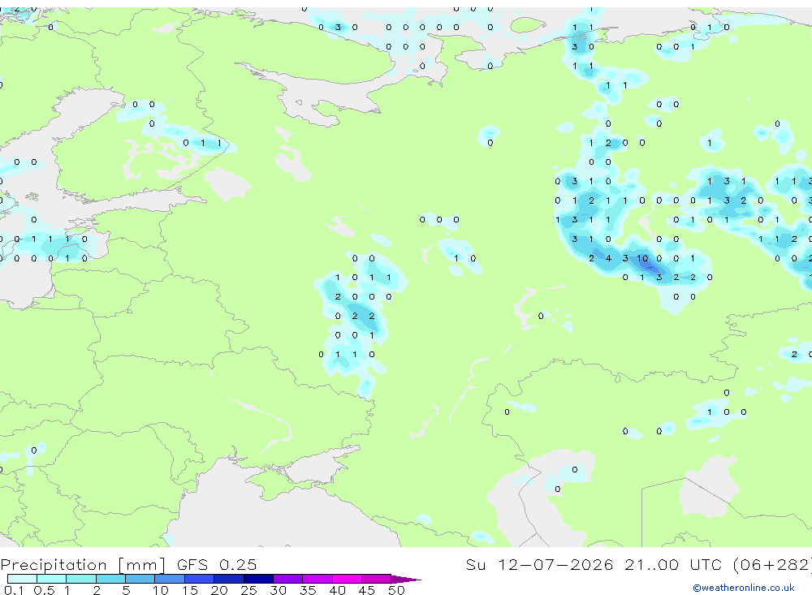Screen dimensions: 812x595
Task: Click the 'Su 12-07-2026' date text
Action: [539, 564]
